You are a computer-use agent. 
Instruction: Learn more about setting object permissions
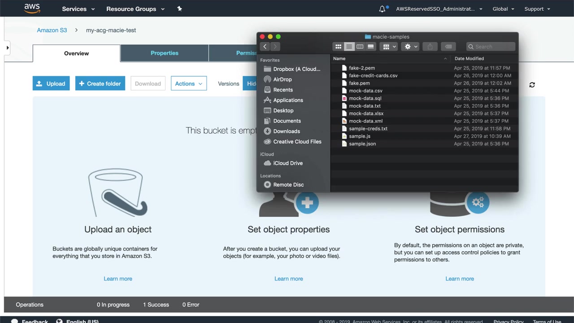pyautogui.click(x=460, y=279)
